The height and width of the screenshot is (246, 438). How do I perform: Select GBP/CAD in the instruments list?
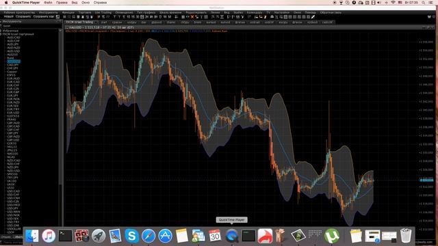point(14,126)
